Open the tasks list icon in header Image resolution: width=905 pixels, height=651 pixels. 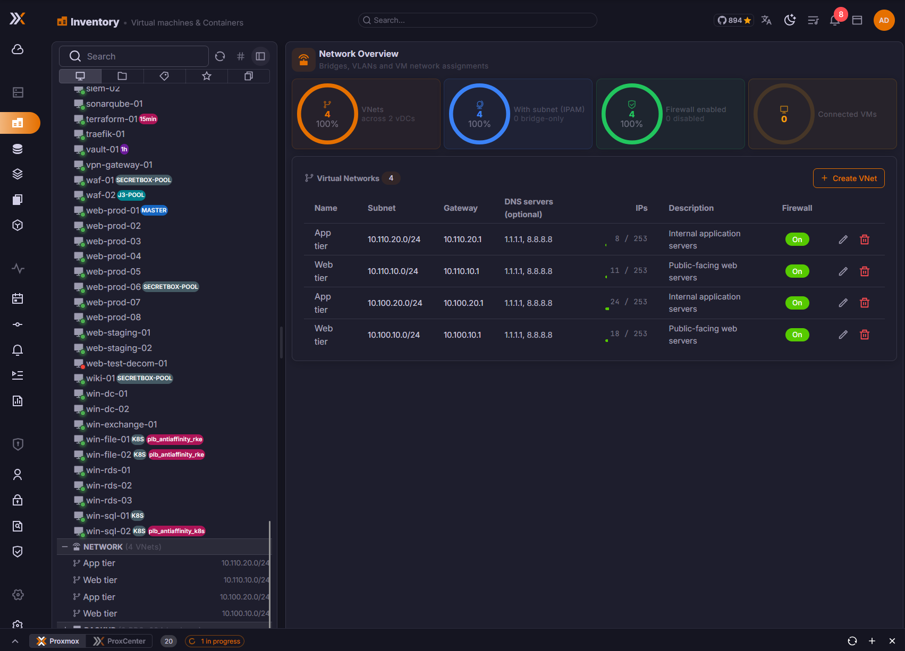click(813, 20)
